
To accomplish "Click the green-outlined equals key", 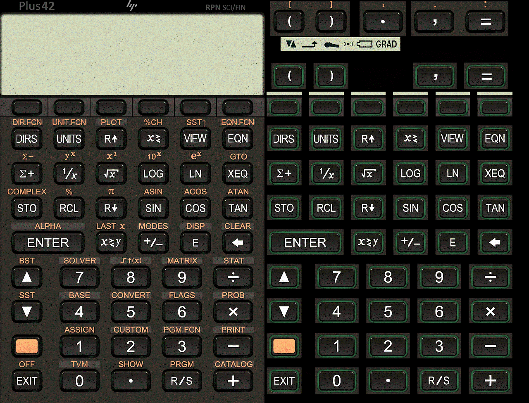I will [x=486, y=76].
